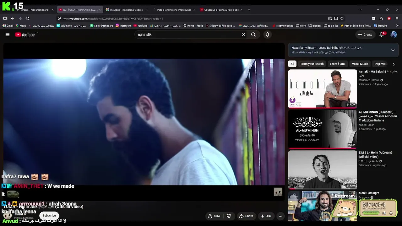The height and width of the screenshot is (226, 402).
Task: Open the Hamaki - Ma Balash thumbnail
Action: click(x=323, y=89)
